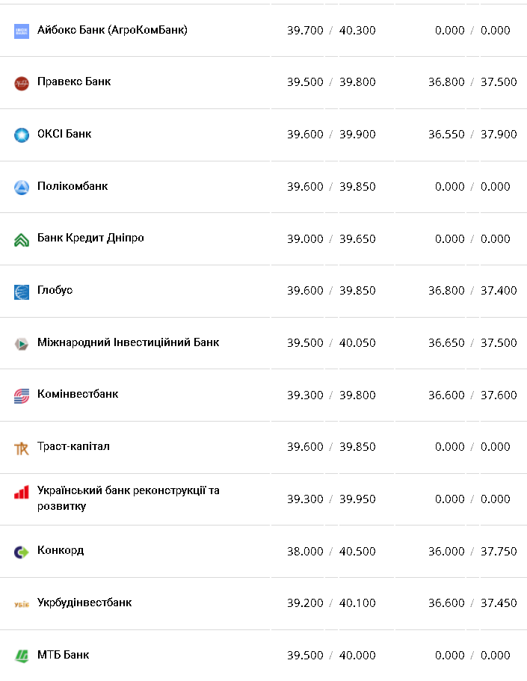Click the Траст-капітал logo icon
This screenshot has width=527, height=681.
(21, 448)
